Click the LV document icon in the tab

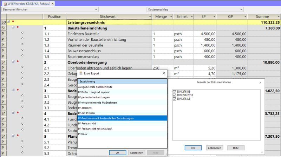[x=5, y=3]
